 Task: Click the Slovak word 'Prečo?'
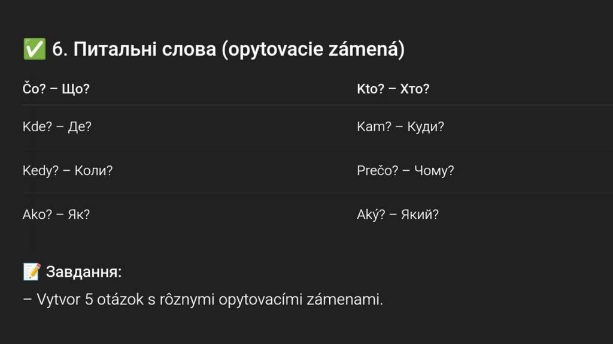(x=378, y=171)
